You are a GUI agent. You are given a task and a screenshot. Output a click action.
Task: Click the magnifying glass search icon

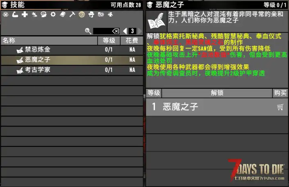[88, 31]
